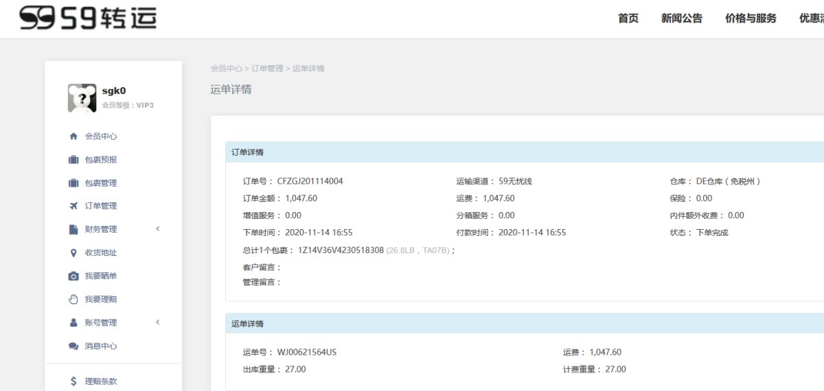Click the 增值服务 value 0.00

(x=293, y=215)
